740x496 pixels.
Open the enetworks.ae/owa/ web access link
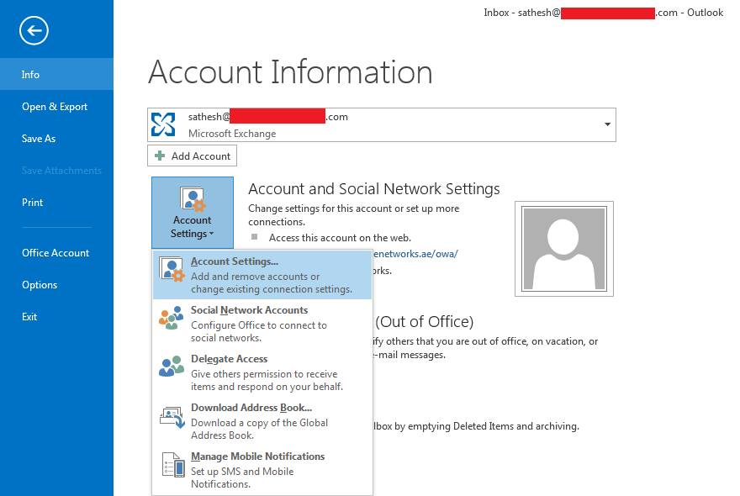[415, 254]
